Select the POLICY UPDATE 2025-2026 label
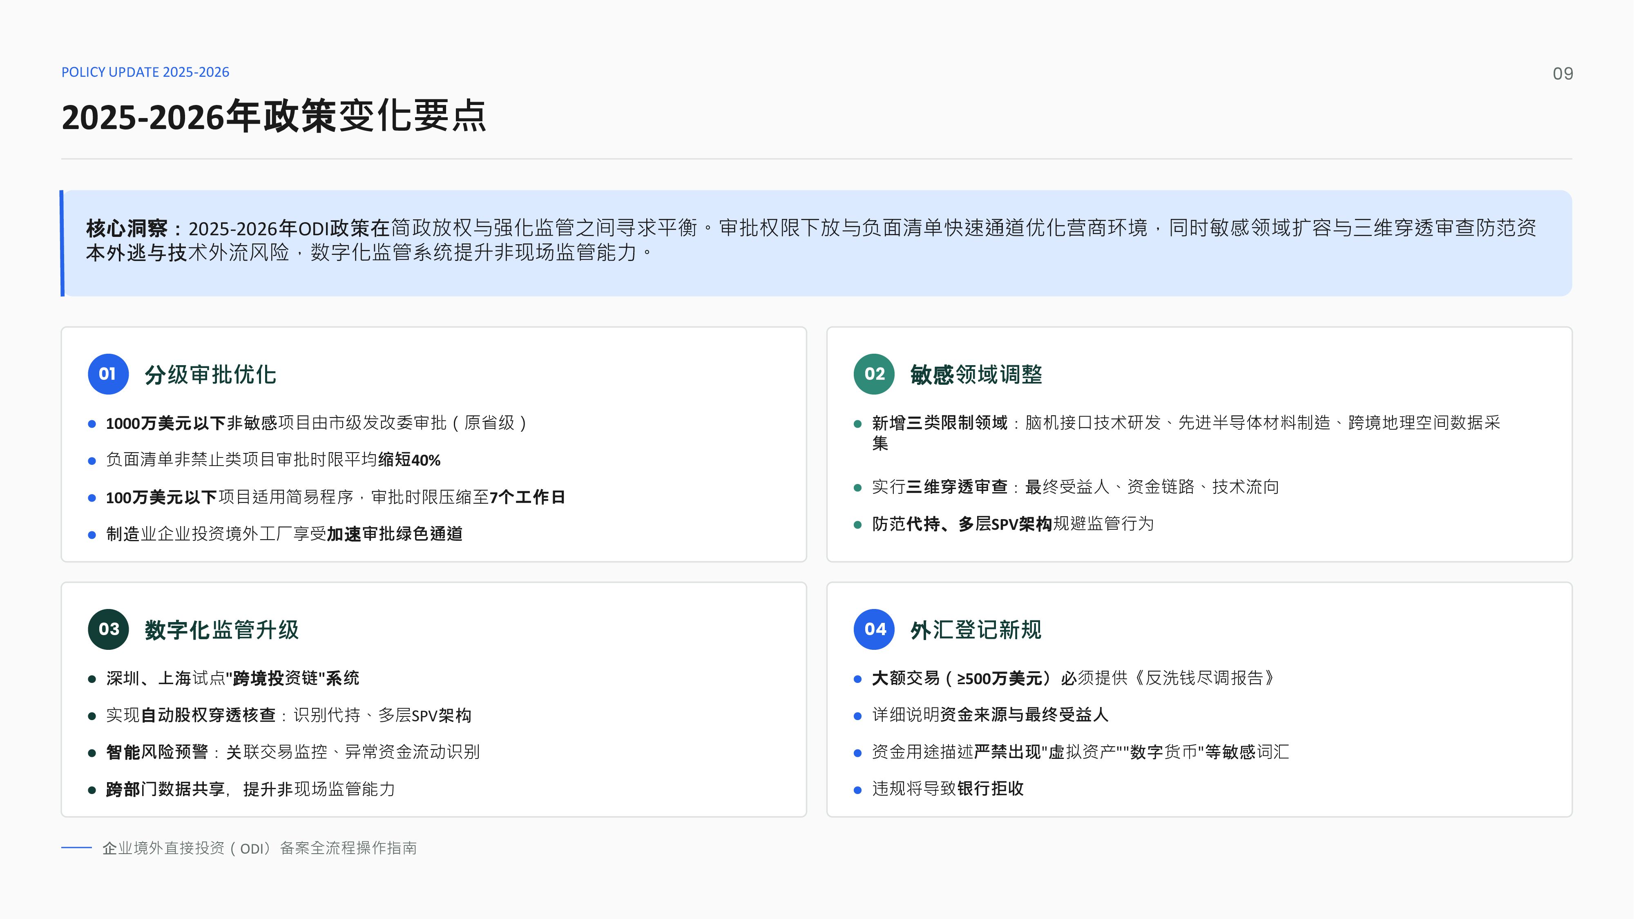This screenshot has width=1634, height=919. point(145,72)
